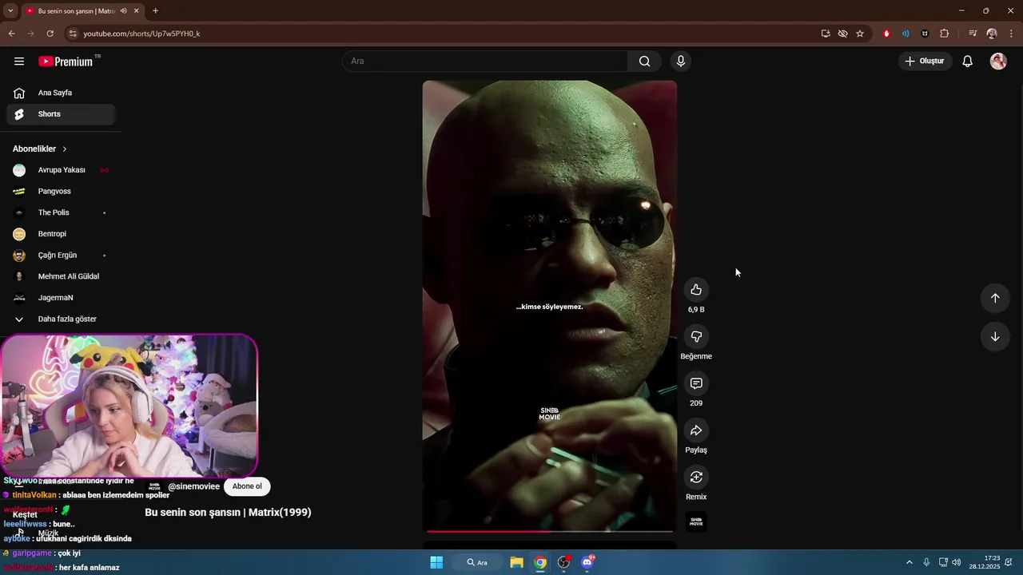Open the tab search dropdown arrow
The width and height of the screenshot is (1023, 575).
click(x=10, y=10)
